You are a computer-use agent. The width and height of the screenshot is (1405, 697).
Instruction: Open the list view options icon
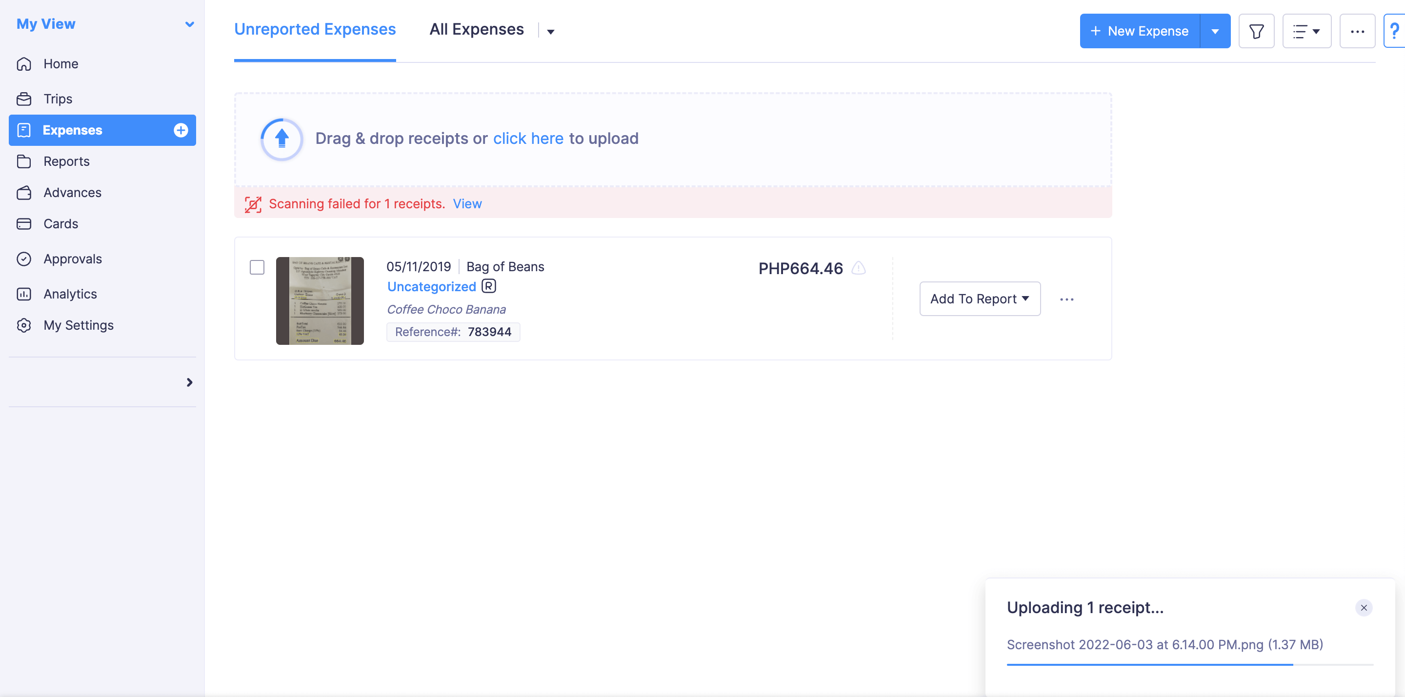pyautogui.click(x=1306, y=32)
